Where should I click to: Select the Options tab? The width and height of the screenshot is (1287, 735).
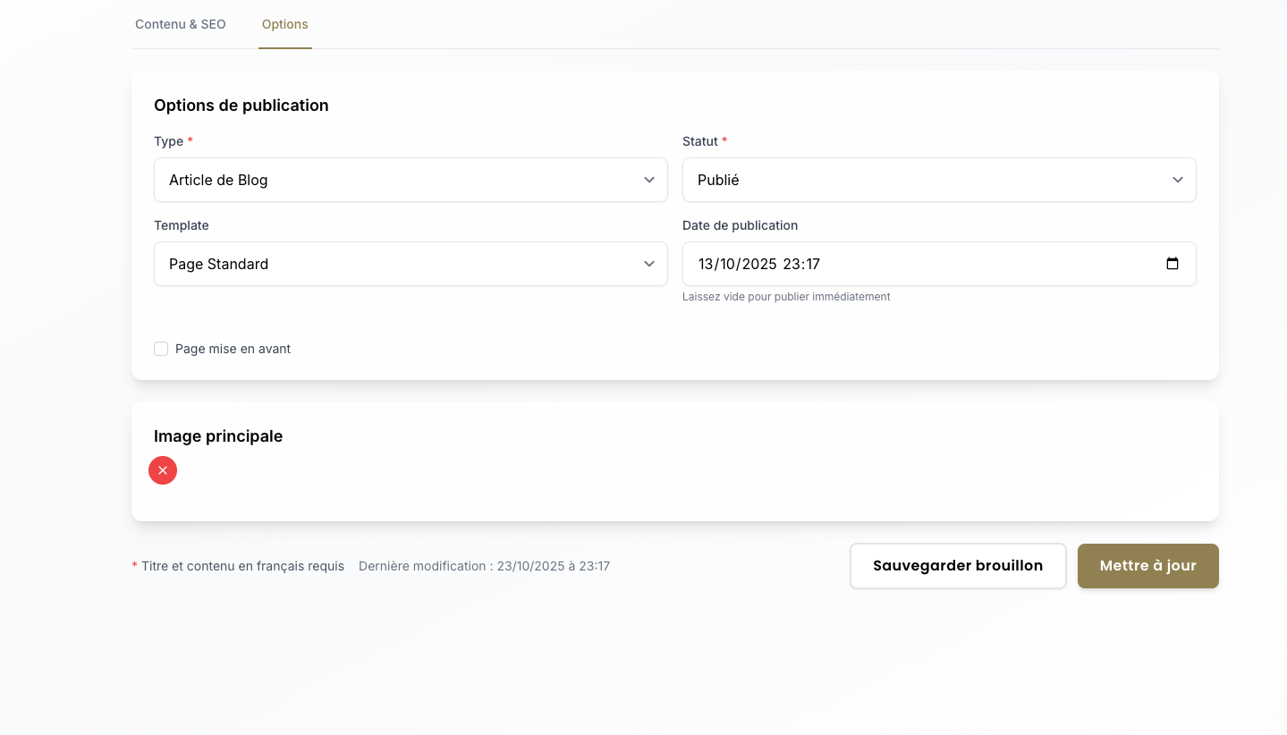[284, 24]
